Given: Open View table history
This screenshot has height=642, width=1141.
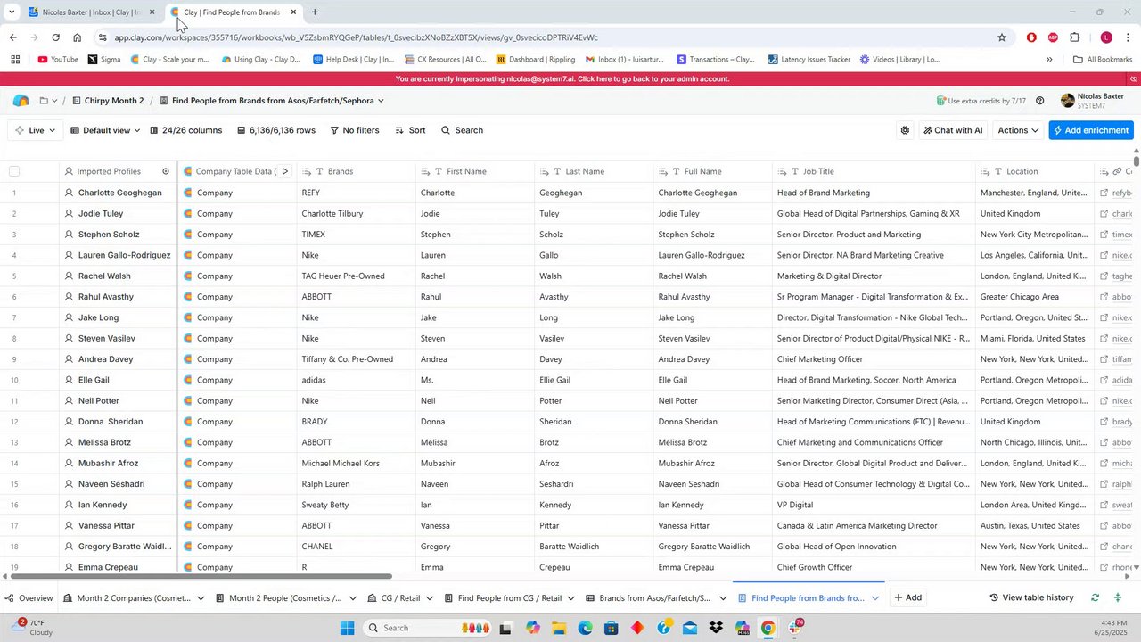Looking at the screenshot, I should coord(1031,597).
